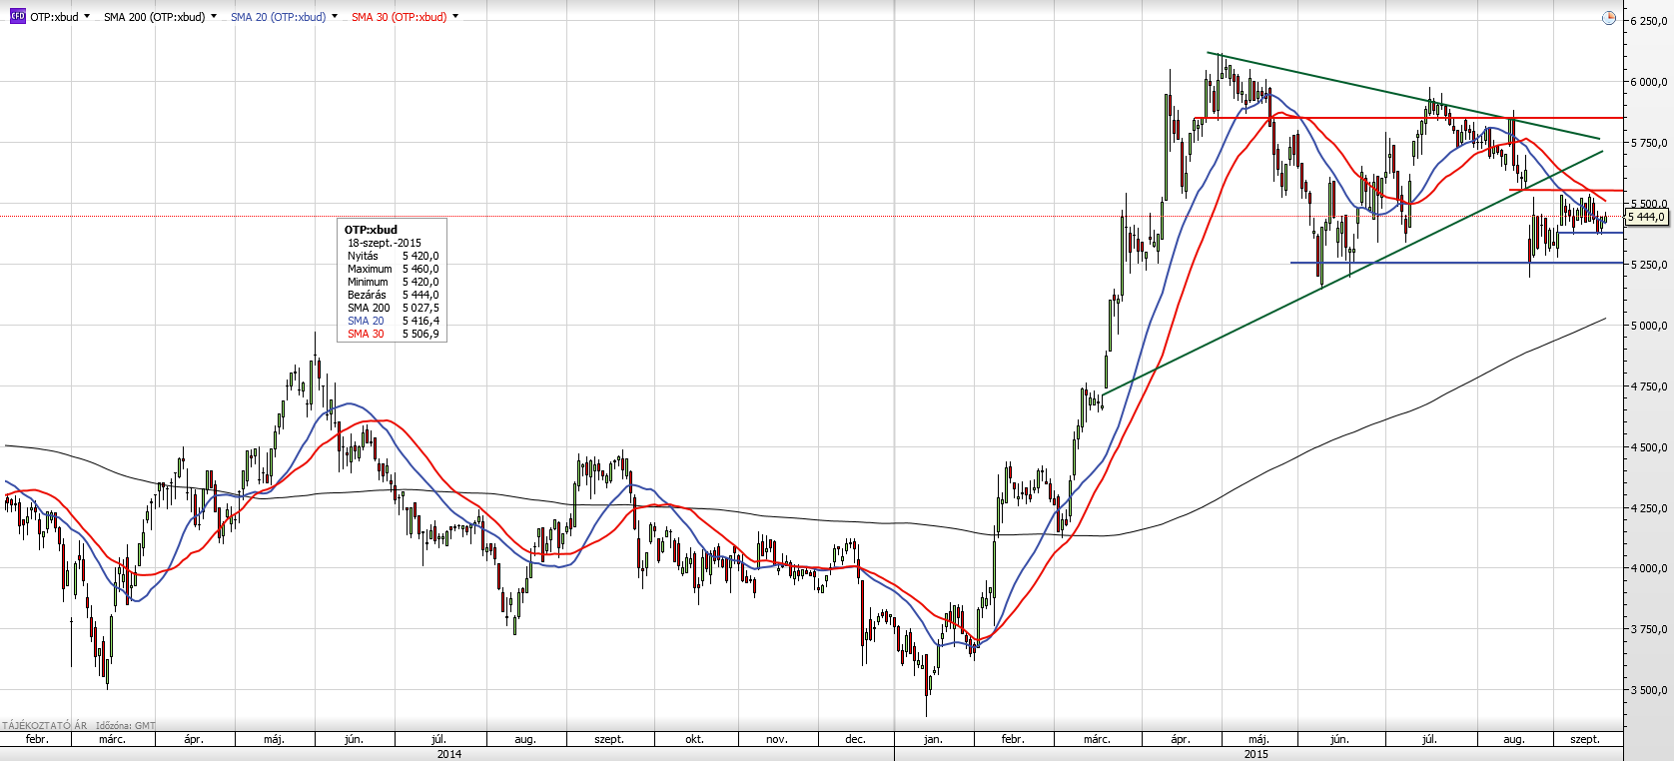Click the red SMA 30 5 506,9 row
Viewport: 1674px width, 761px height.
[393, 334]
